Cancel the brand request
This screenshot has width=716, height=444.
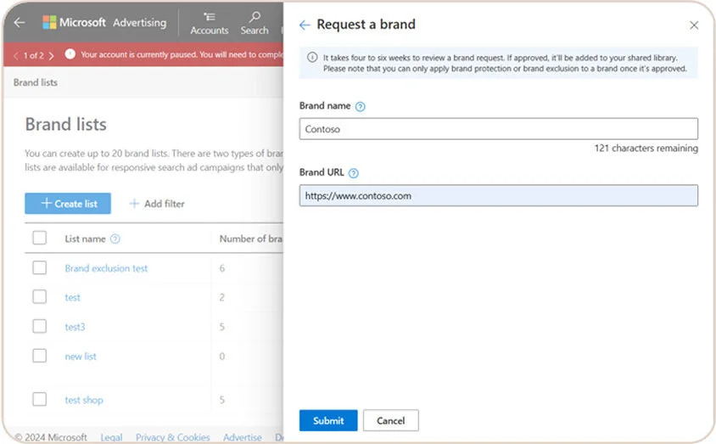coord(390,420)
